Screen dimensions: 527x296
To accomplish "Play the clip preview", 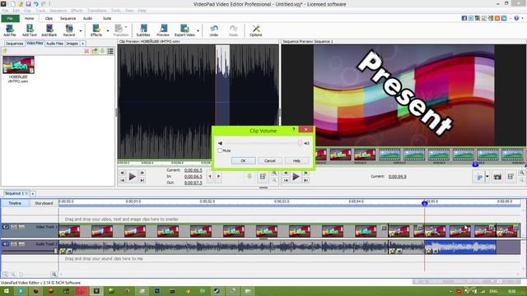I will [x=132, y=176].
